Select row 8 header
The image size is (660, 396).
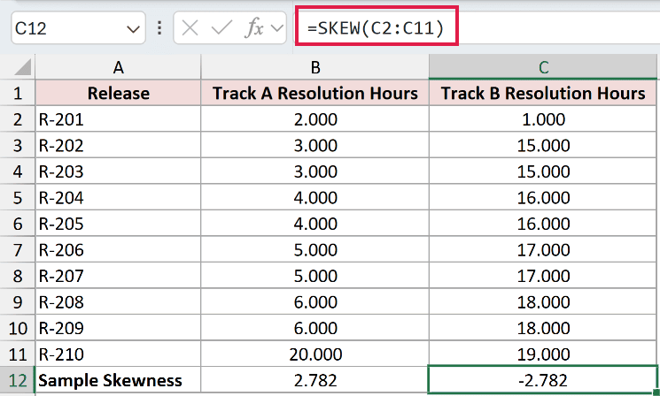click(x=17, y=276)
